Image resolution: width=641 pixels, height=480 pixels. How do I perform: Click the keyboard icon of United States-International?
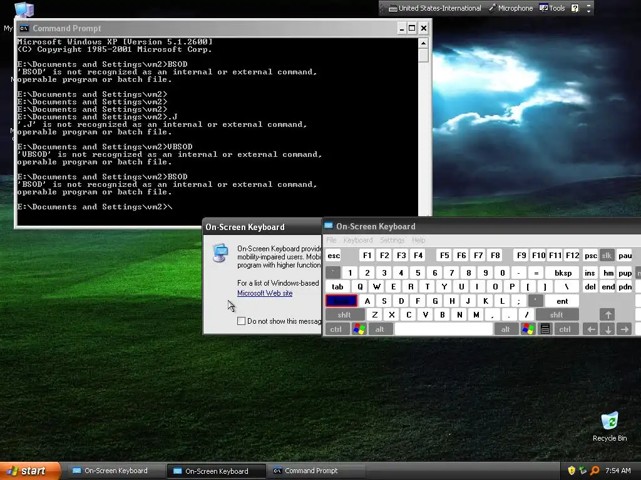pyautogui.click(x=392, y=8)
